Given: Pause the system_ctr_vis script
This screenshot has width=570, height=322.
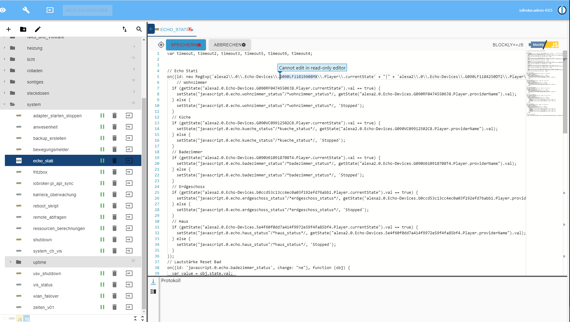Looking at the screenshot, I should coord(102,251).
